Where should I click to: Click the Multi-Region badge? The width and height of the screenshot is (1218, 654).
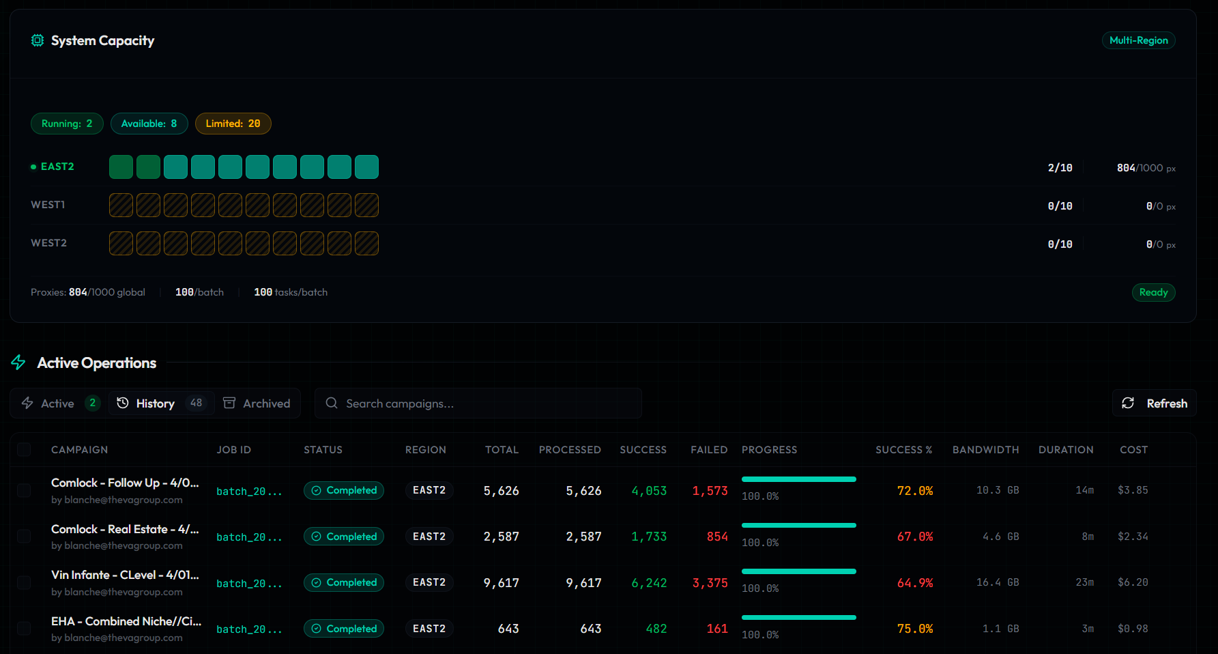click(1138, 40)
